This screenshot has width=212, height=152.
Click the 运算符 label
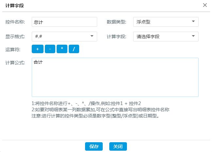(x=13, y=49)
